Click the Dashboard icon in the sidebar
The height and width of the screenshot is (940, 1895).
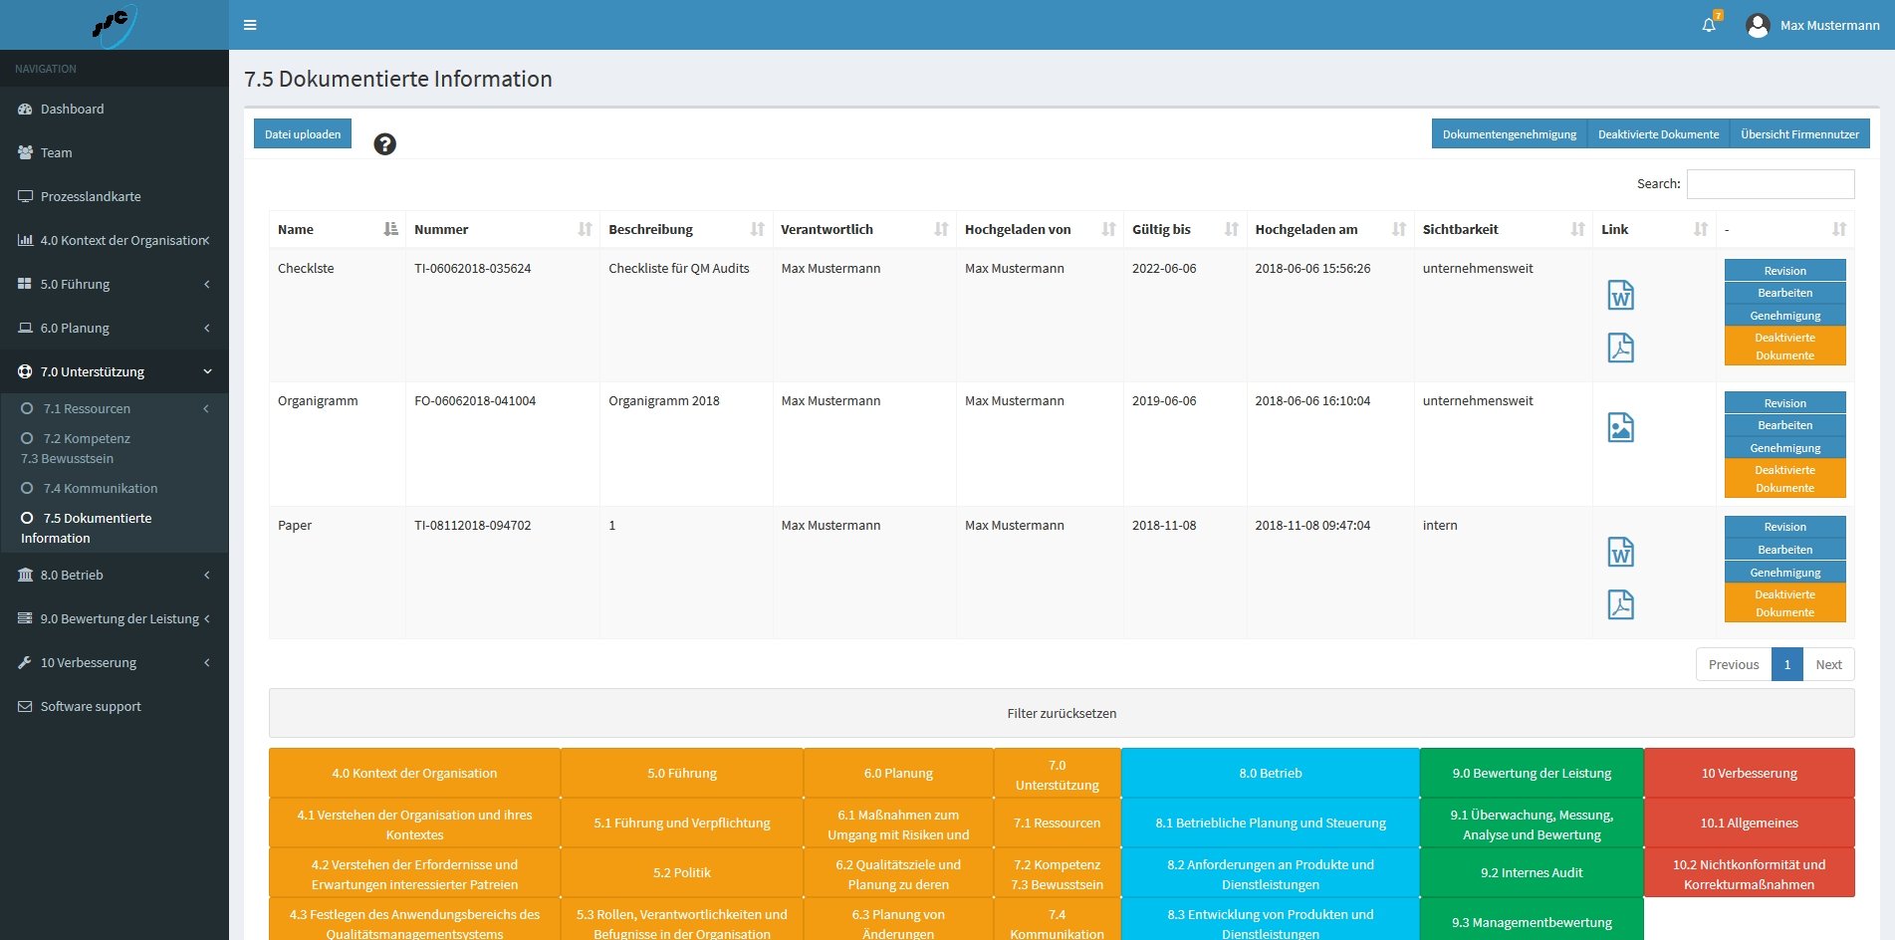coord(25,109)
